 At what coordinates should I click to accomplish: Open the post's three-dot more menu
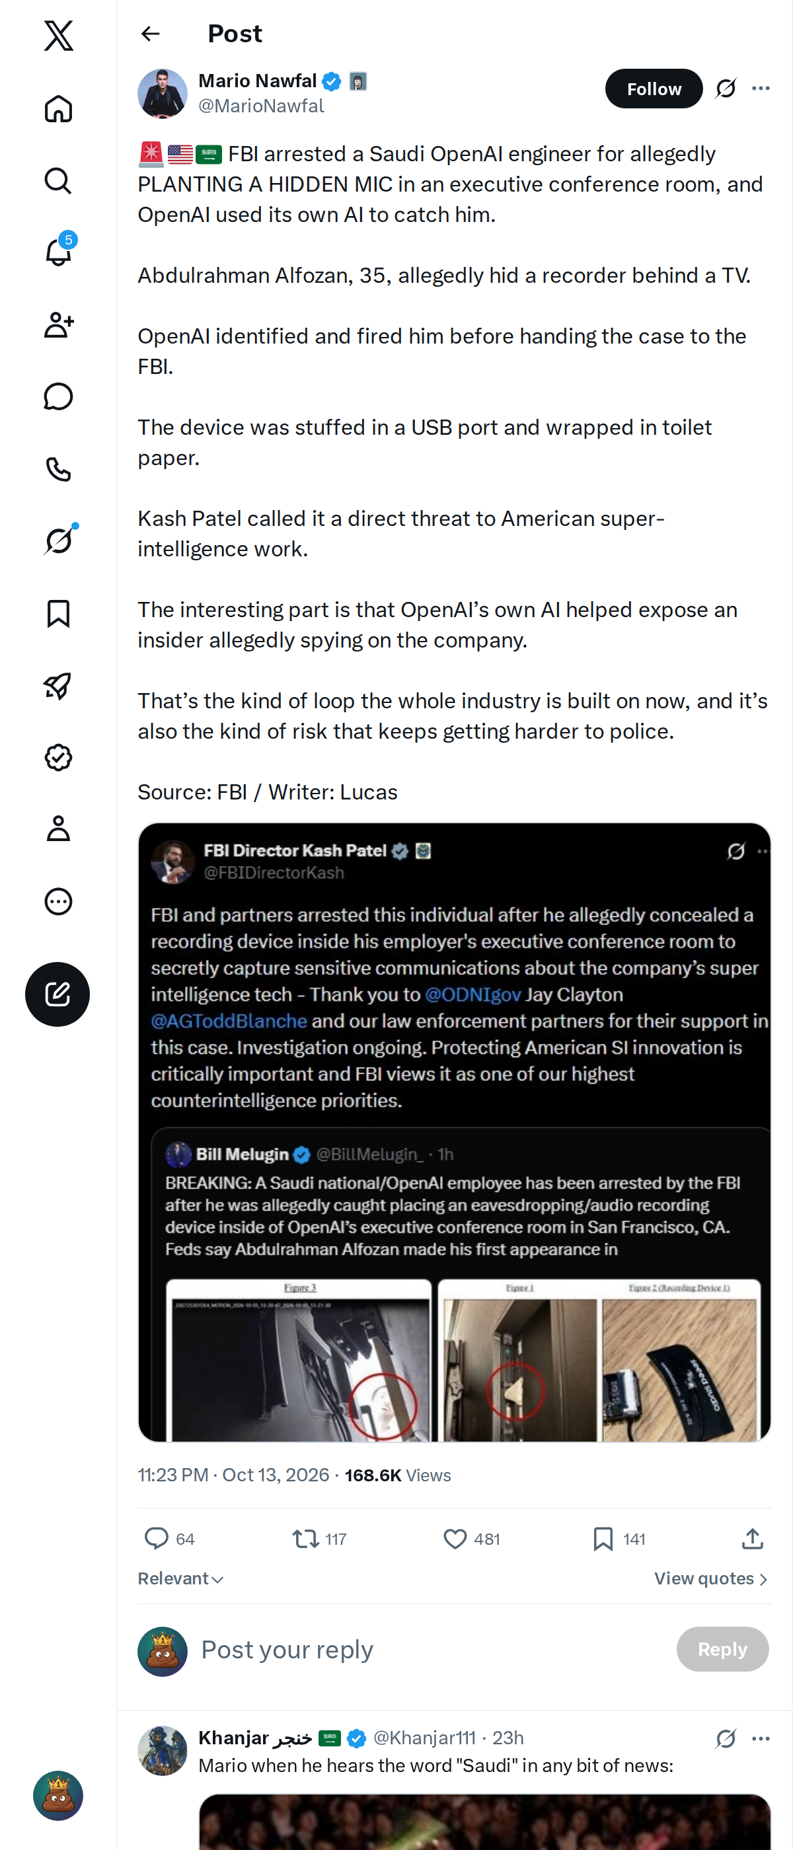[761, 89]
